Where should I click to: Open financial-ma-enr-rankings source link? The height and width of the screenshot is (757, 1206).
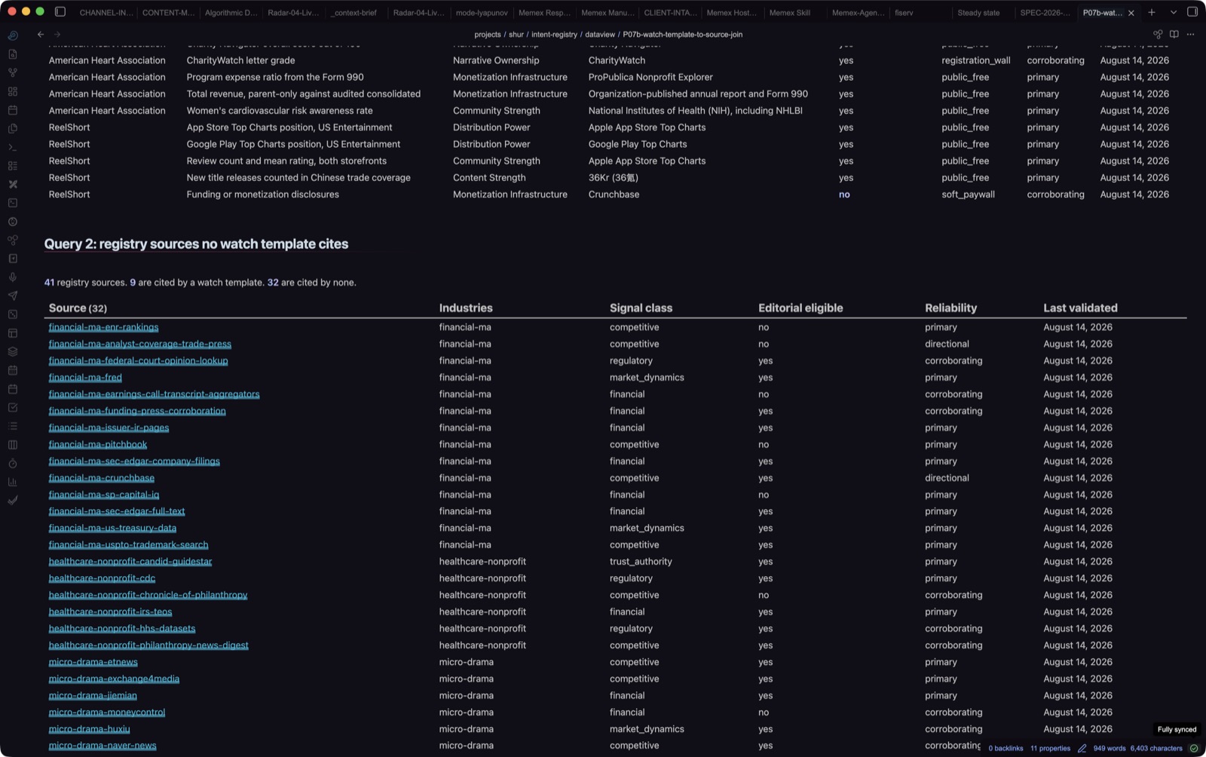(103, 327)
